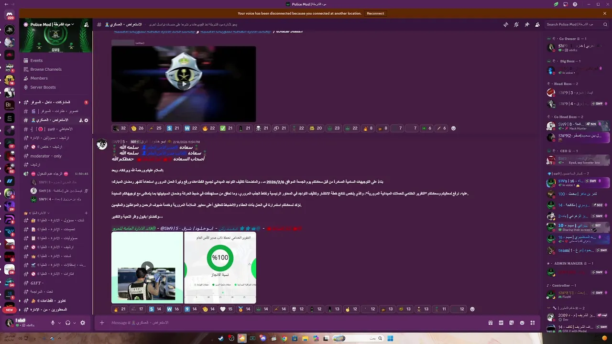Open the المحظورين · من · الاداره channel
612x344 pixels.
pos(56,310)
